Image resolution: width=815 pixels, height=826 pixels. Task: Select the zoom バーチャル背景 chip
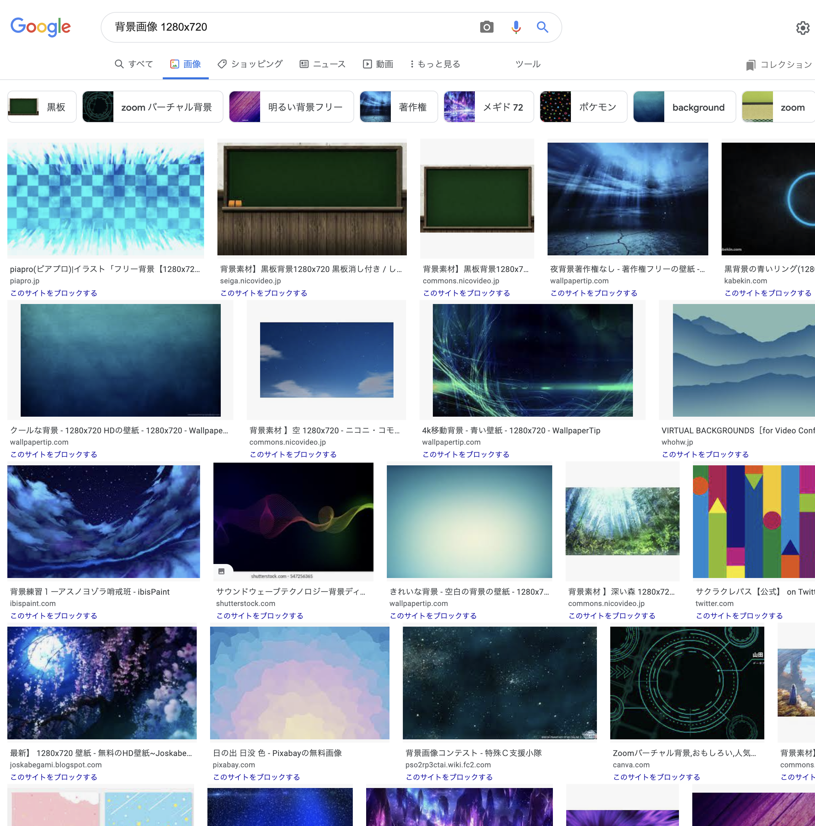(153, 107)
